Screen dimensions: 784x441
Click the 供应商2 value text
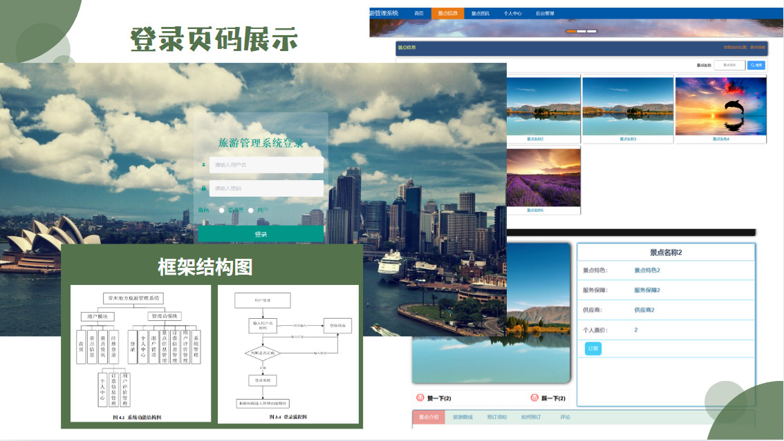pos(644,311)
